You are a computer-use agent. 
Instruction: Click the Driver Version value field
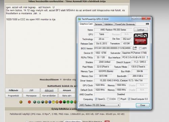point(121,80)
